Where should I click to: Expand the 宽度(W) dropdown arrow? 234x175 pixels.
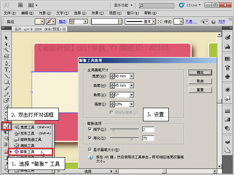[132, 76]
